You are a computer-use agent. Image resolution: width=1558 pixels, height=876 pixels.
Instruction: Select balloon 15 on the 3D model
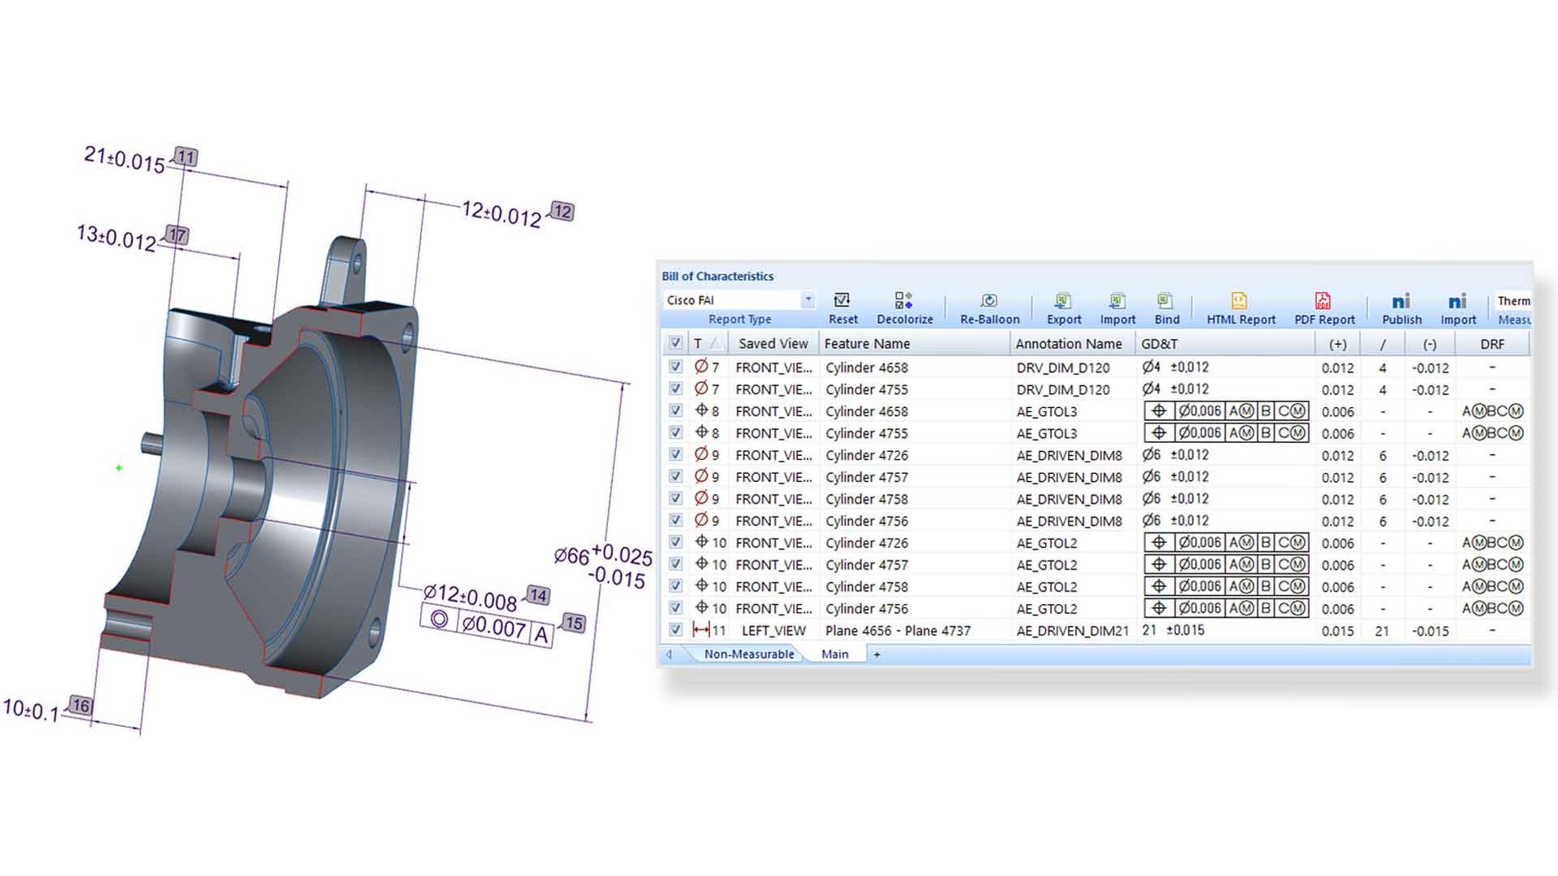click(x=574, y=624)
